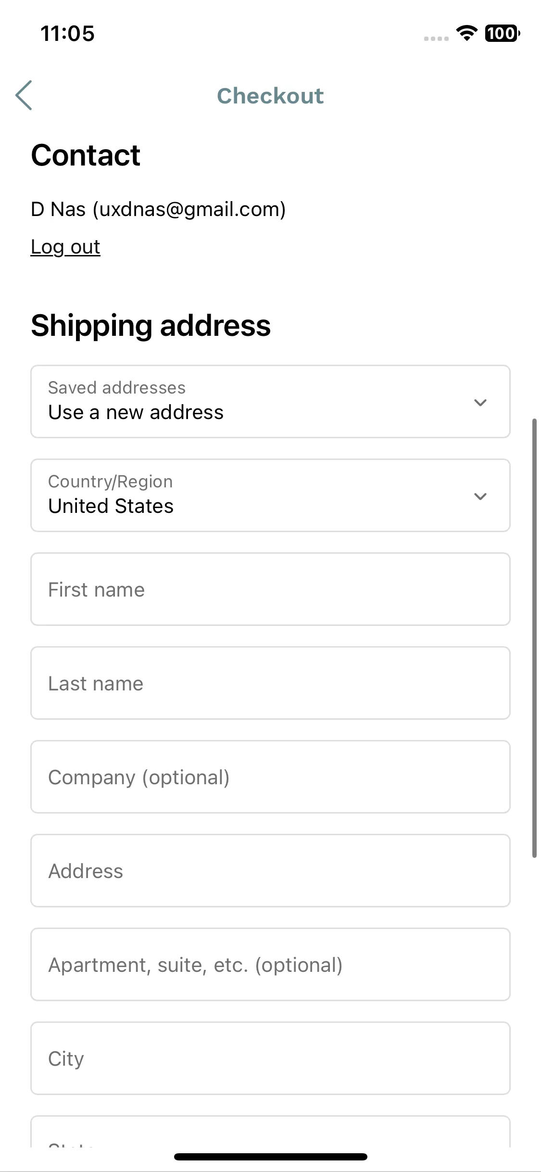The width and height of the screenshot is (541, 1172).
Task: Tap the back arrow icon
Action: (24, 95)
